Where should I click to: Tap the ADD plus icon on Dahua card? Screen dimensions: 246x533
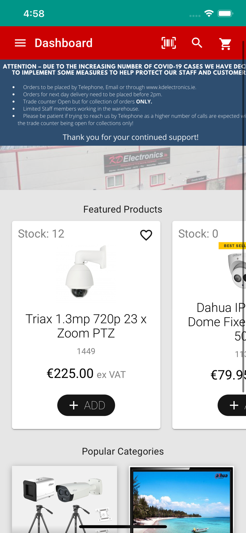234,405
